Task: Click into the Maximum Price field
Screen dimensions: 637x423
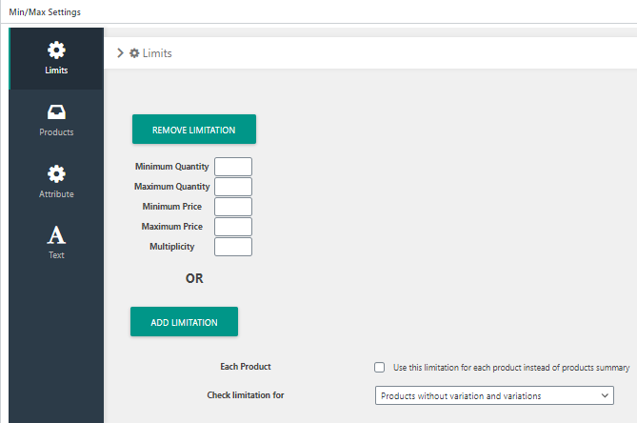Action: [233, 227]
